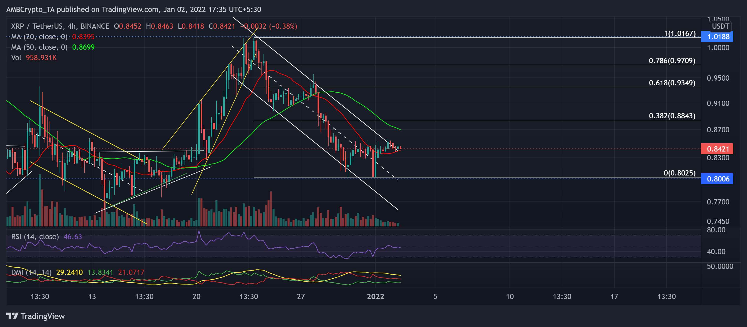Click the 0.382(0.8843) Fibonacci level label

(672, 116)
